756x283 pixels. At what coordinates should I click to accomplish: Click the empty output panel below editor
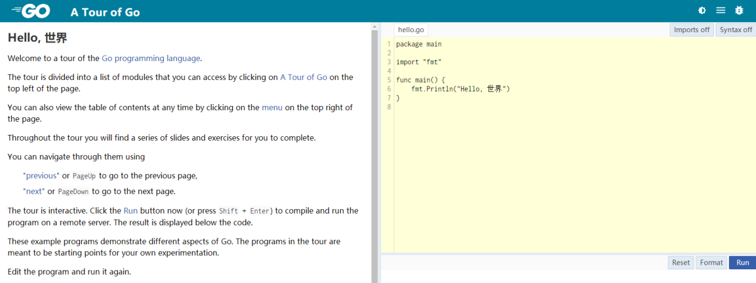[x=567, y=277]
